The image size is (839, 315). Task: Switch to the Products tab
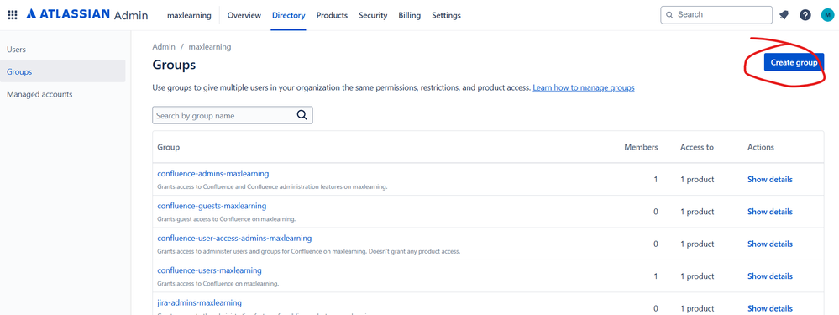[x=332, y=15]
